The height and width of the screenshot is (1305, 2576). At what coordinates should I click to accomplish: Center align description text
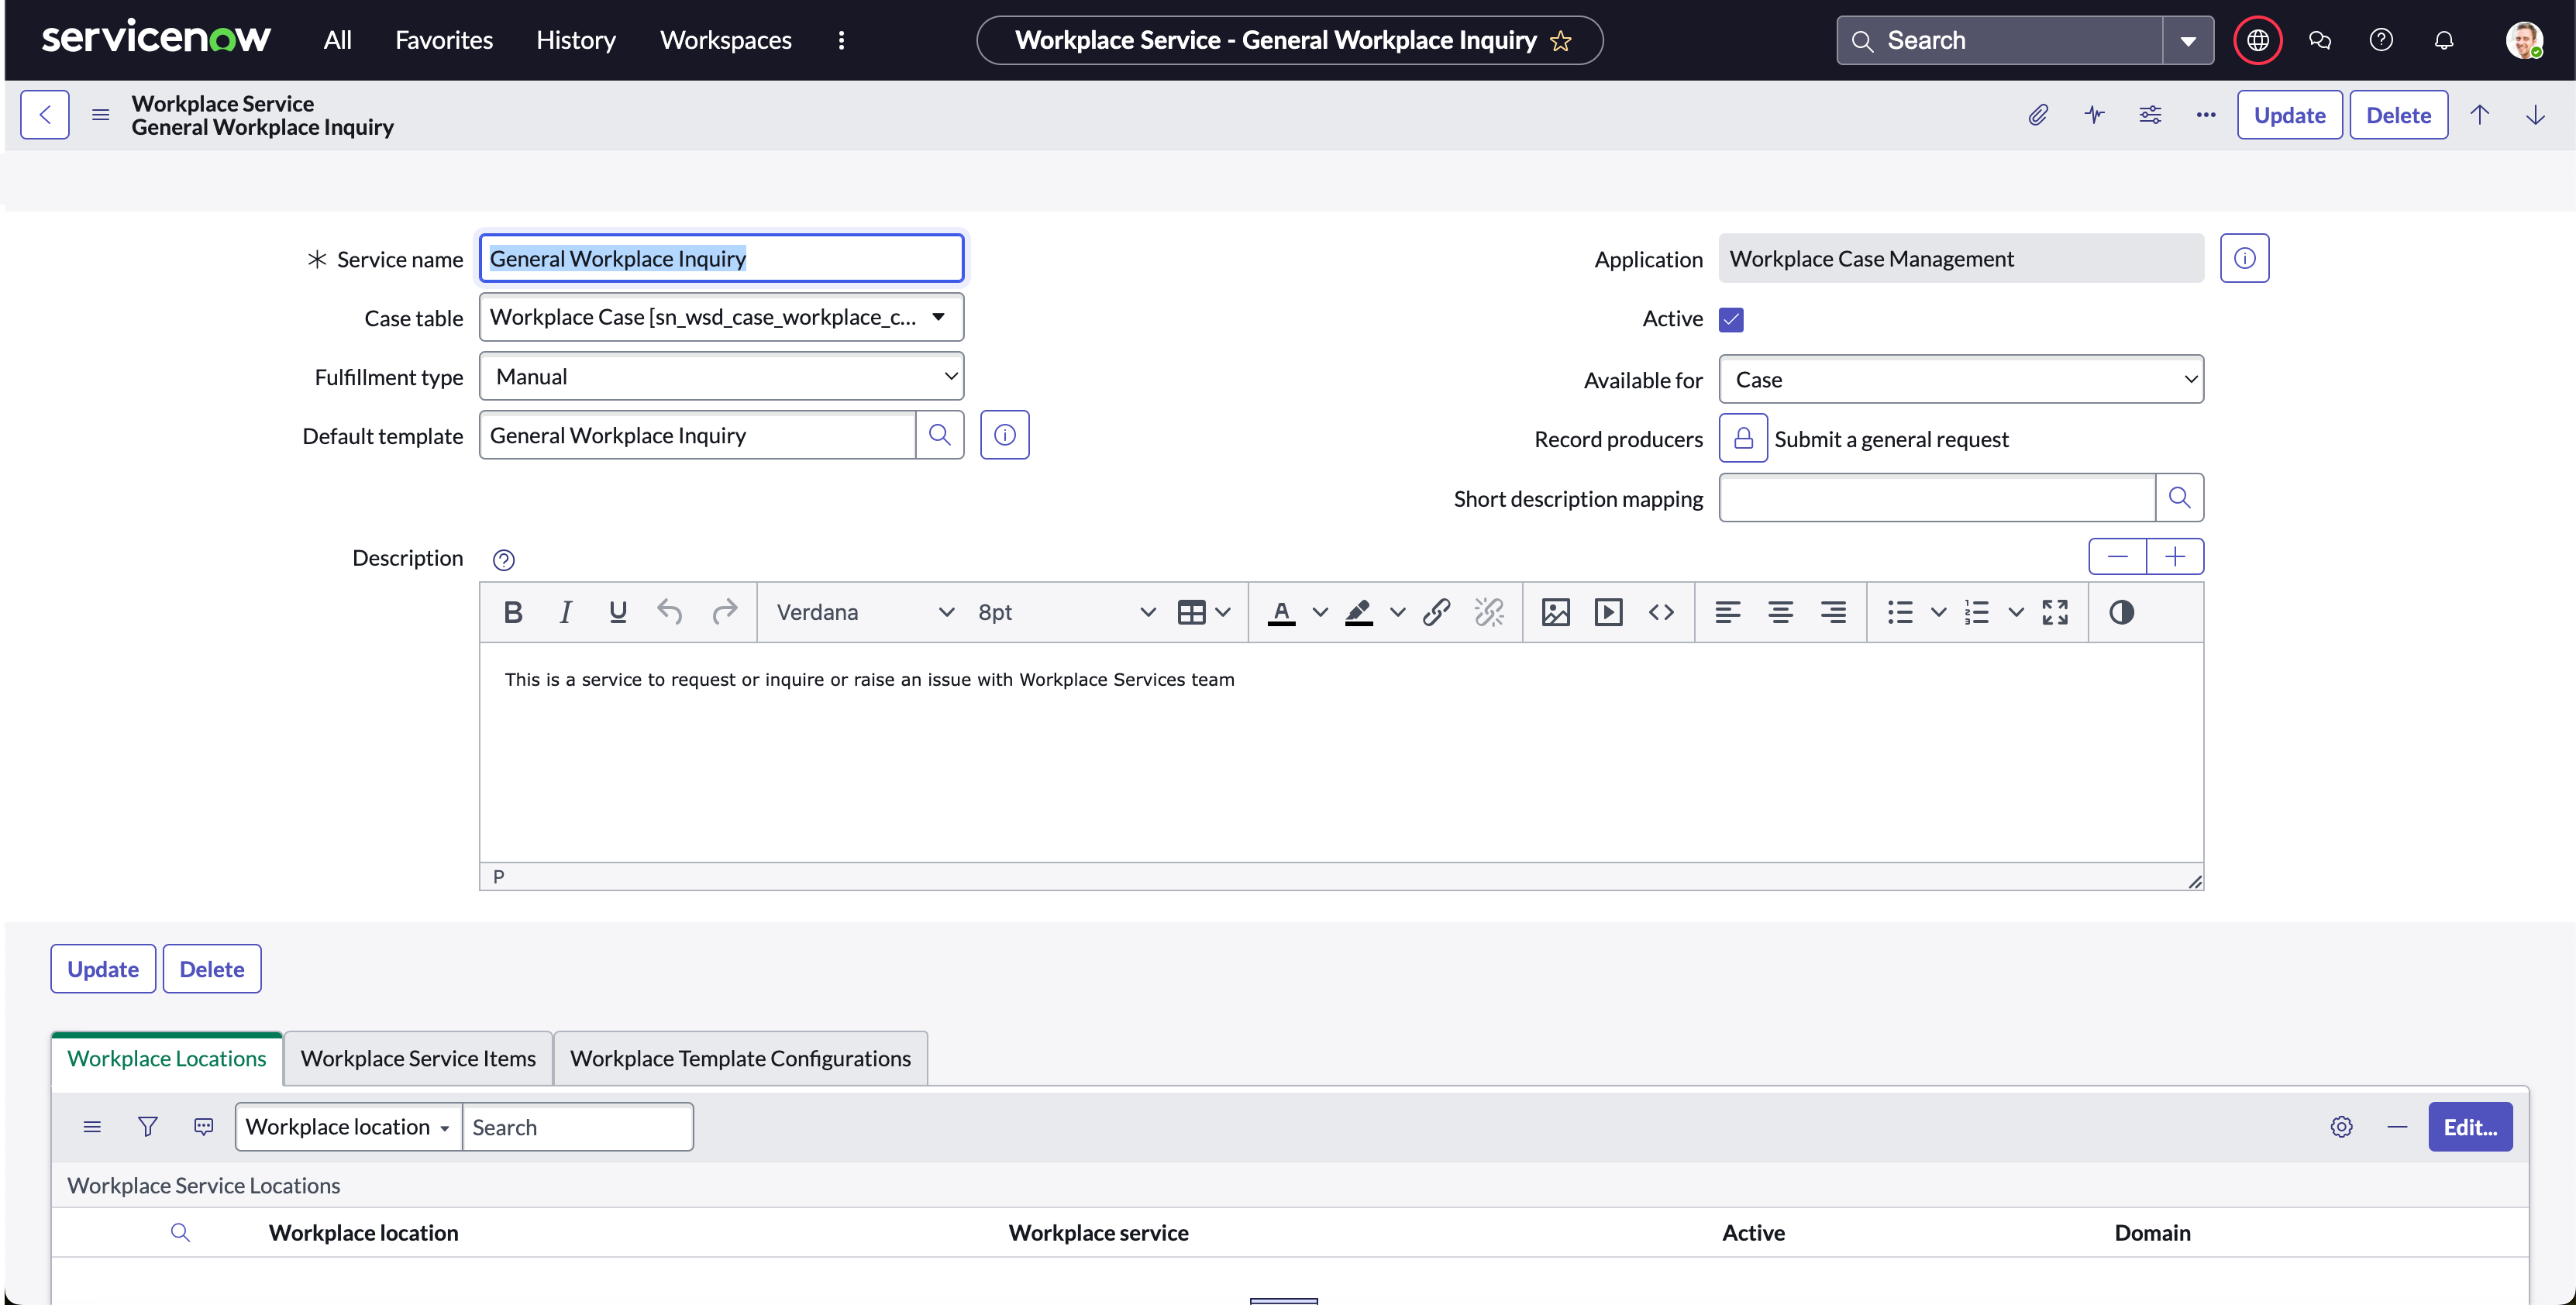click(x=1780, y=612)
